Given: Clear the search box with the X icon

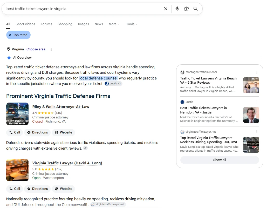Looking at the screenshot, I should [x=166, y=9].
